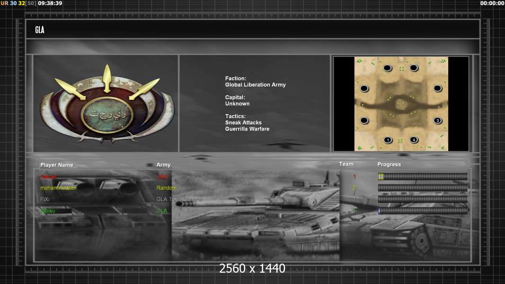Image resolution: width=505 pixels, height=284 pixels.
Task: Choose the empty upper slot on the right map edge
Action: (x=437, y=89)
